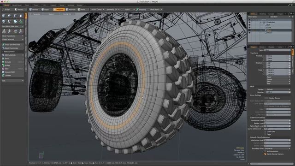Toggle Snapping in the top toolbar
This screenshot has height=166, width=295.
[x=142, y=9]
